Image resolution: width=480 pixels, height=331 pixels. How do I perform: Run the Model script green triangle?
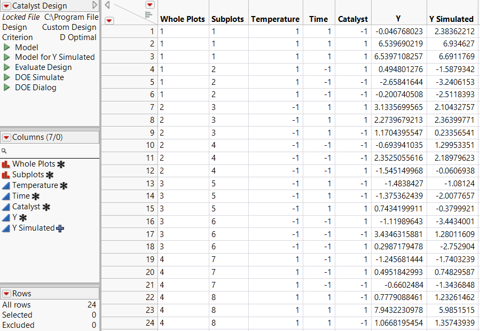pos(7,47)
